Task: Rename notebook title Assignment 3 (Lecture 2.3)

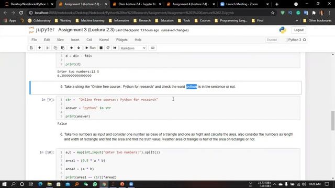Action: [x=86, y=30]
